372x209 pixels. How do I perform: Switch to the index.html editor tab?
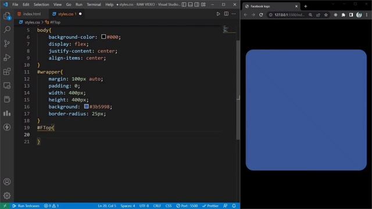pyautogui.click(x=31, y=14)
